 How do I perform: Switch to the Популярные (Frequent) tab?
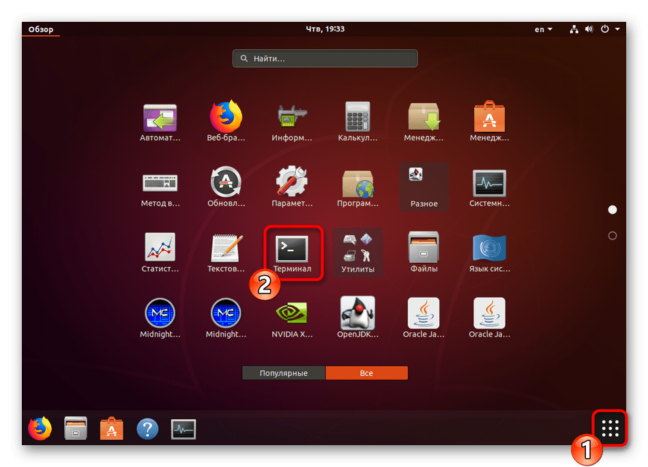pos(284,373)
